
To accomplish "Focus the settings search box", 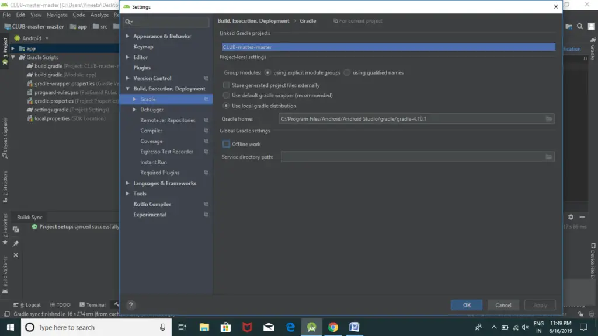I will (x=166, y=22).
